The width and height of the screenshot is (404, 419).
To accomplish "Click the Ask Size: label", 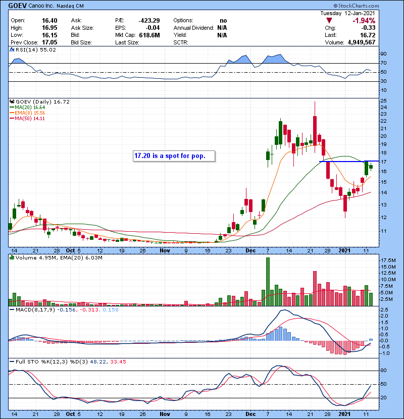I will 82,28.
